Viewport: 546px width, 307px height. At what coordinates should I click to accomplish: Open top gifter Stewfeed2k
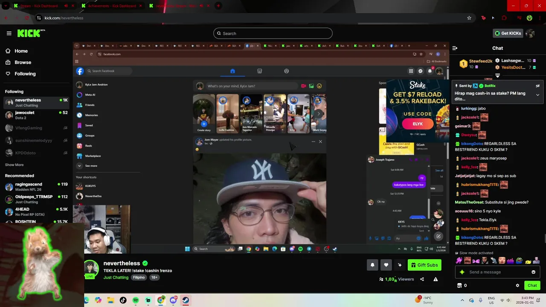[x=481, y=61]
